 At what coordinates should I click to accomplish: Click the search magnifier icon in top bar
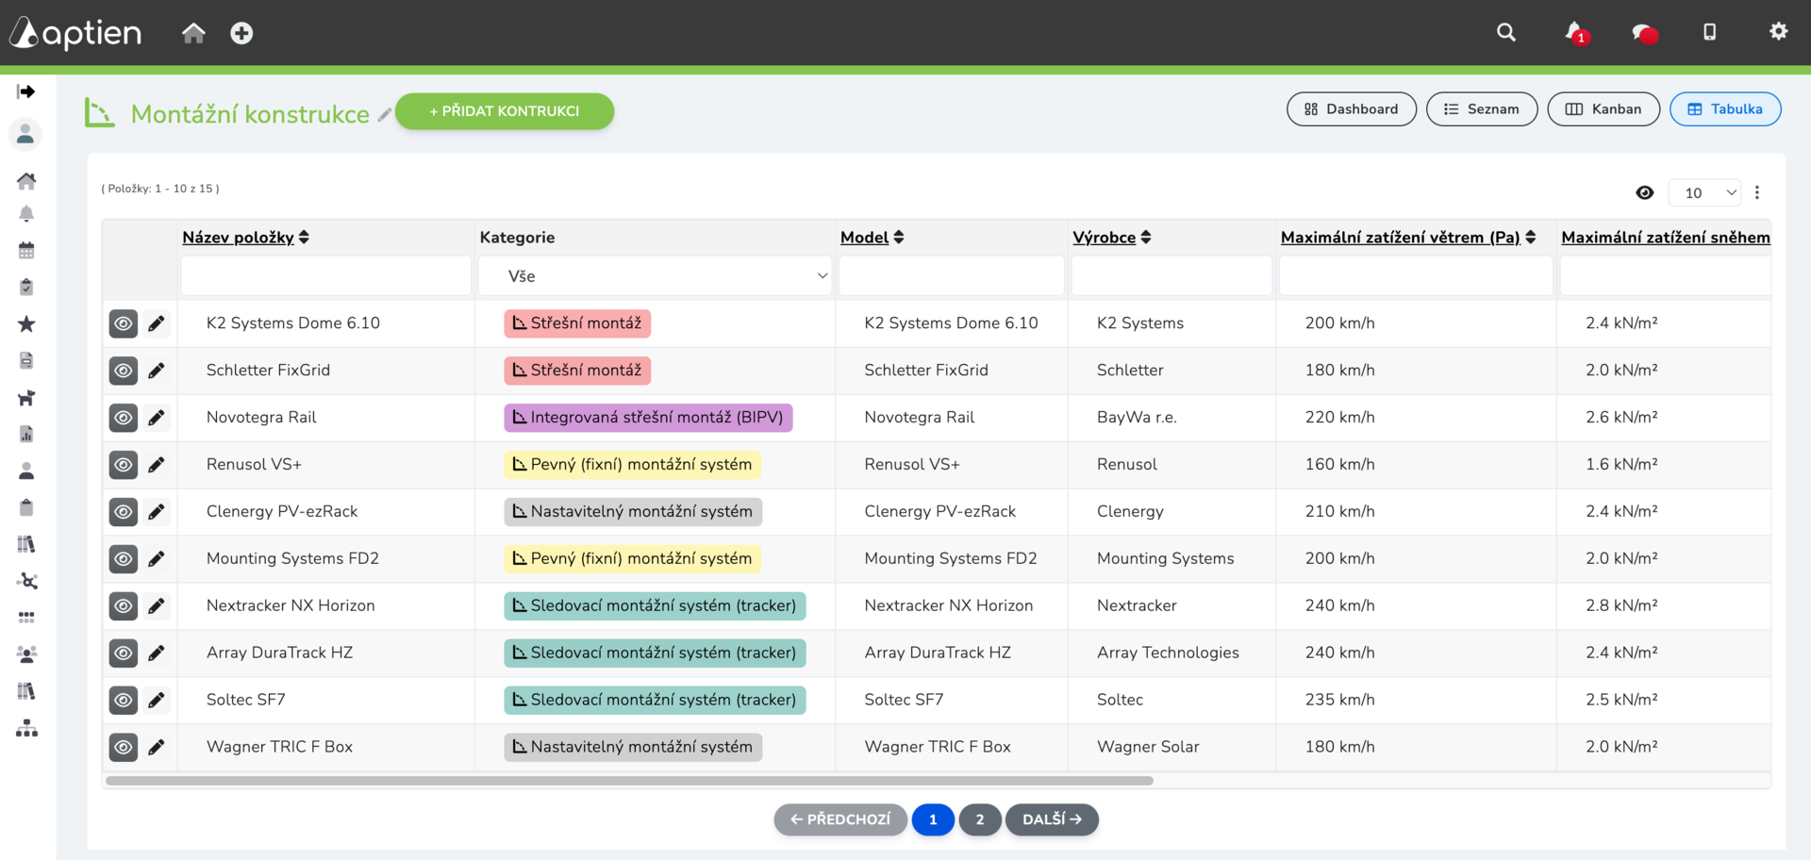[x=1505, y=33]
